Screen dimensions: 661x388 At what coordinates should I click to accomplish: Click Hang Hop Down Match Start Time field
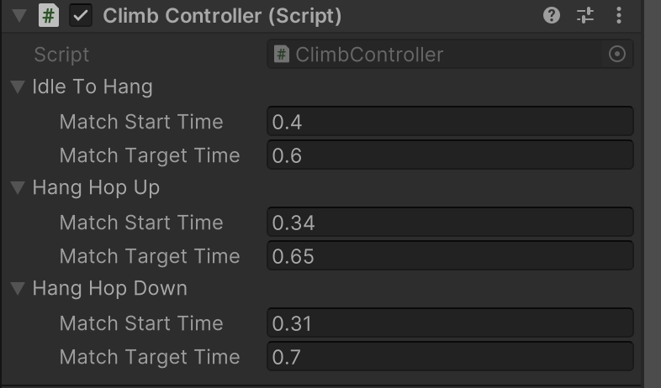point(449,323)
